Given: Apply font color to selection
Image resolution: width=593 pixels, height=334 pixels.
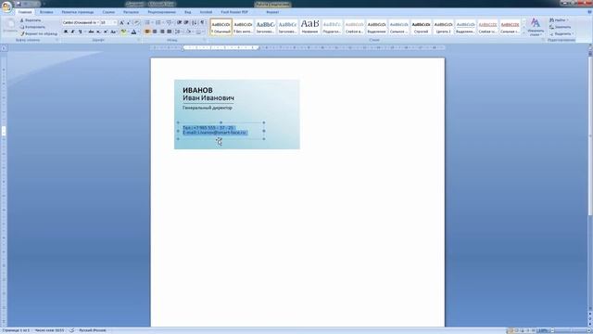Looking at the screenshot, I should [133, 32].
